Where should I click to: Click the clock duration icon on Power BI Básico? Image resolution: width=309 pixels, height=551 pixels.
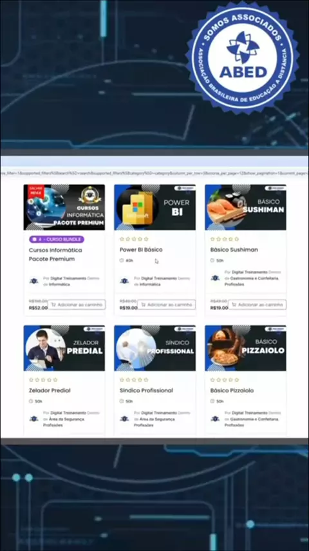point(122,261)
